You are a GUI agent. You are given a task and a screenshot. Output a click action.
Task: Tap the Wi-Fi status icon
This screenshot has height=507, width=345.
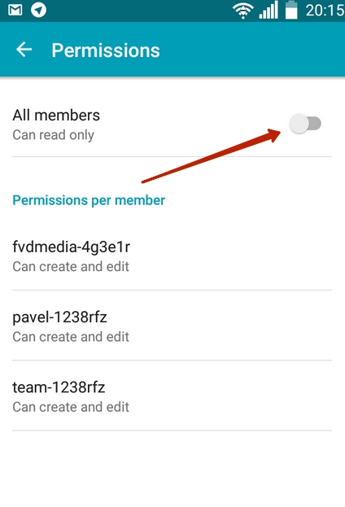coord(243,11)
